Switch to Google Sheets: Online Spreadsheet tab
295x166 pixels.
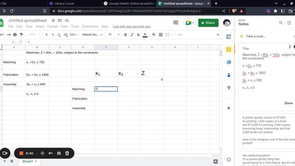click(129, 3)
